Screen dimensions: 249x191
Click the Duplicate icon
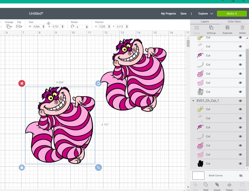tap(227, 28)
